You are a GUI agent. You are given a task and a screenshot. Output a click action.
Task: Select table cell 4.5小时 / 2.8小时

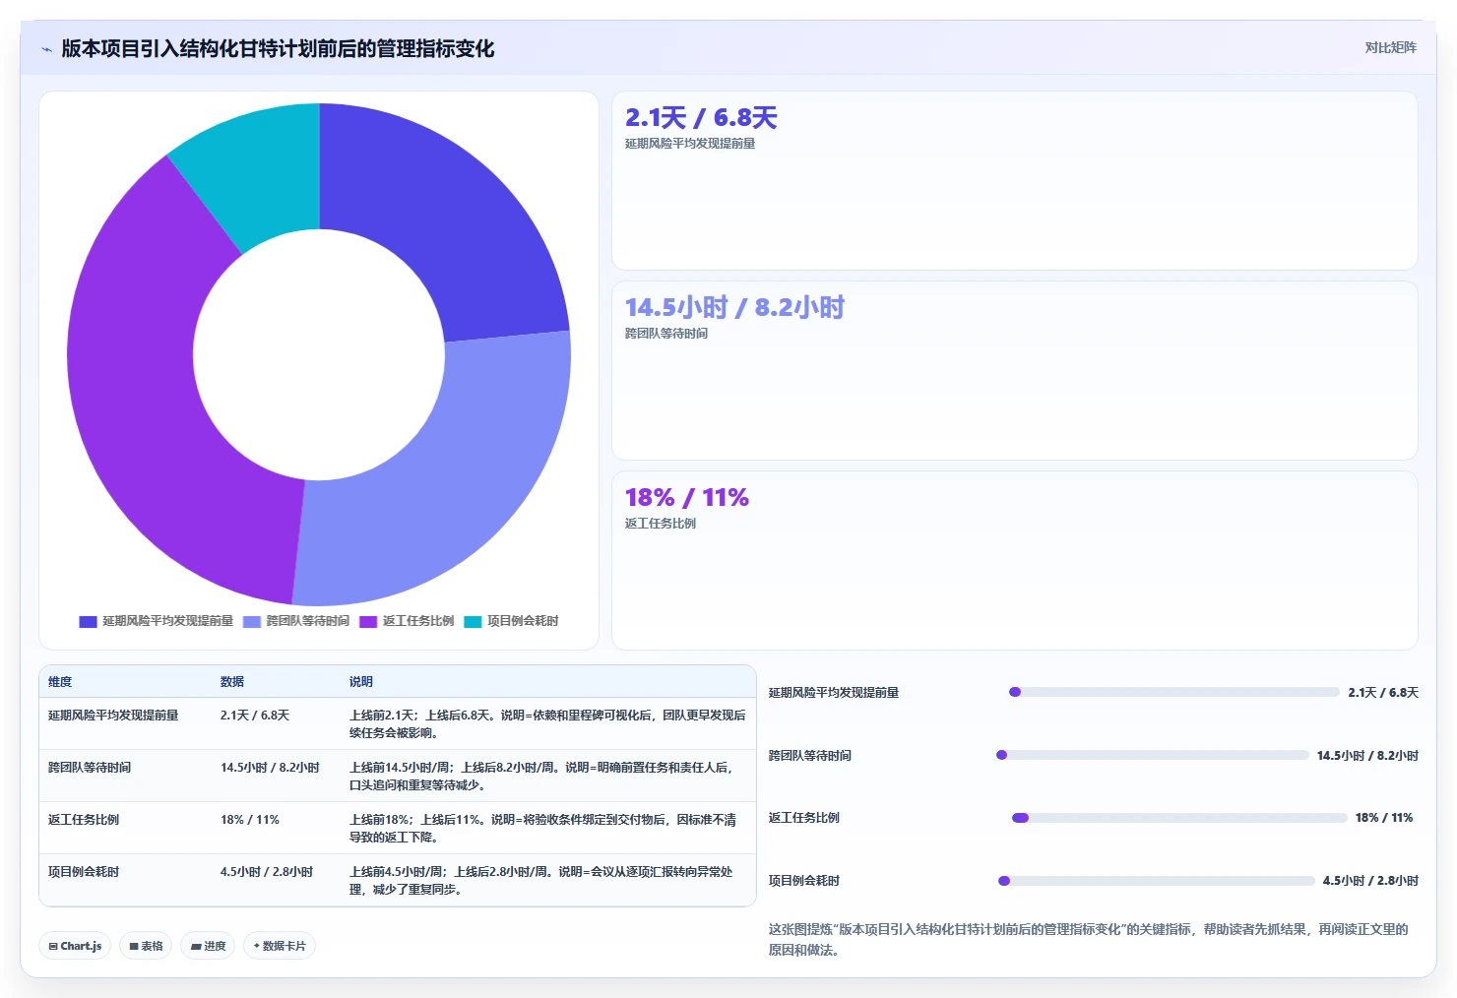267,872
